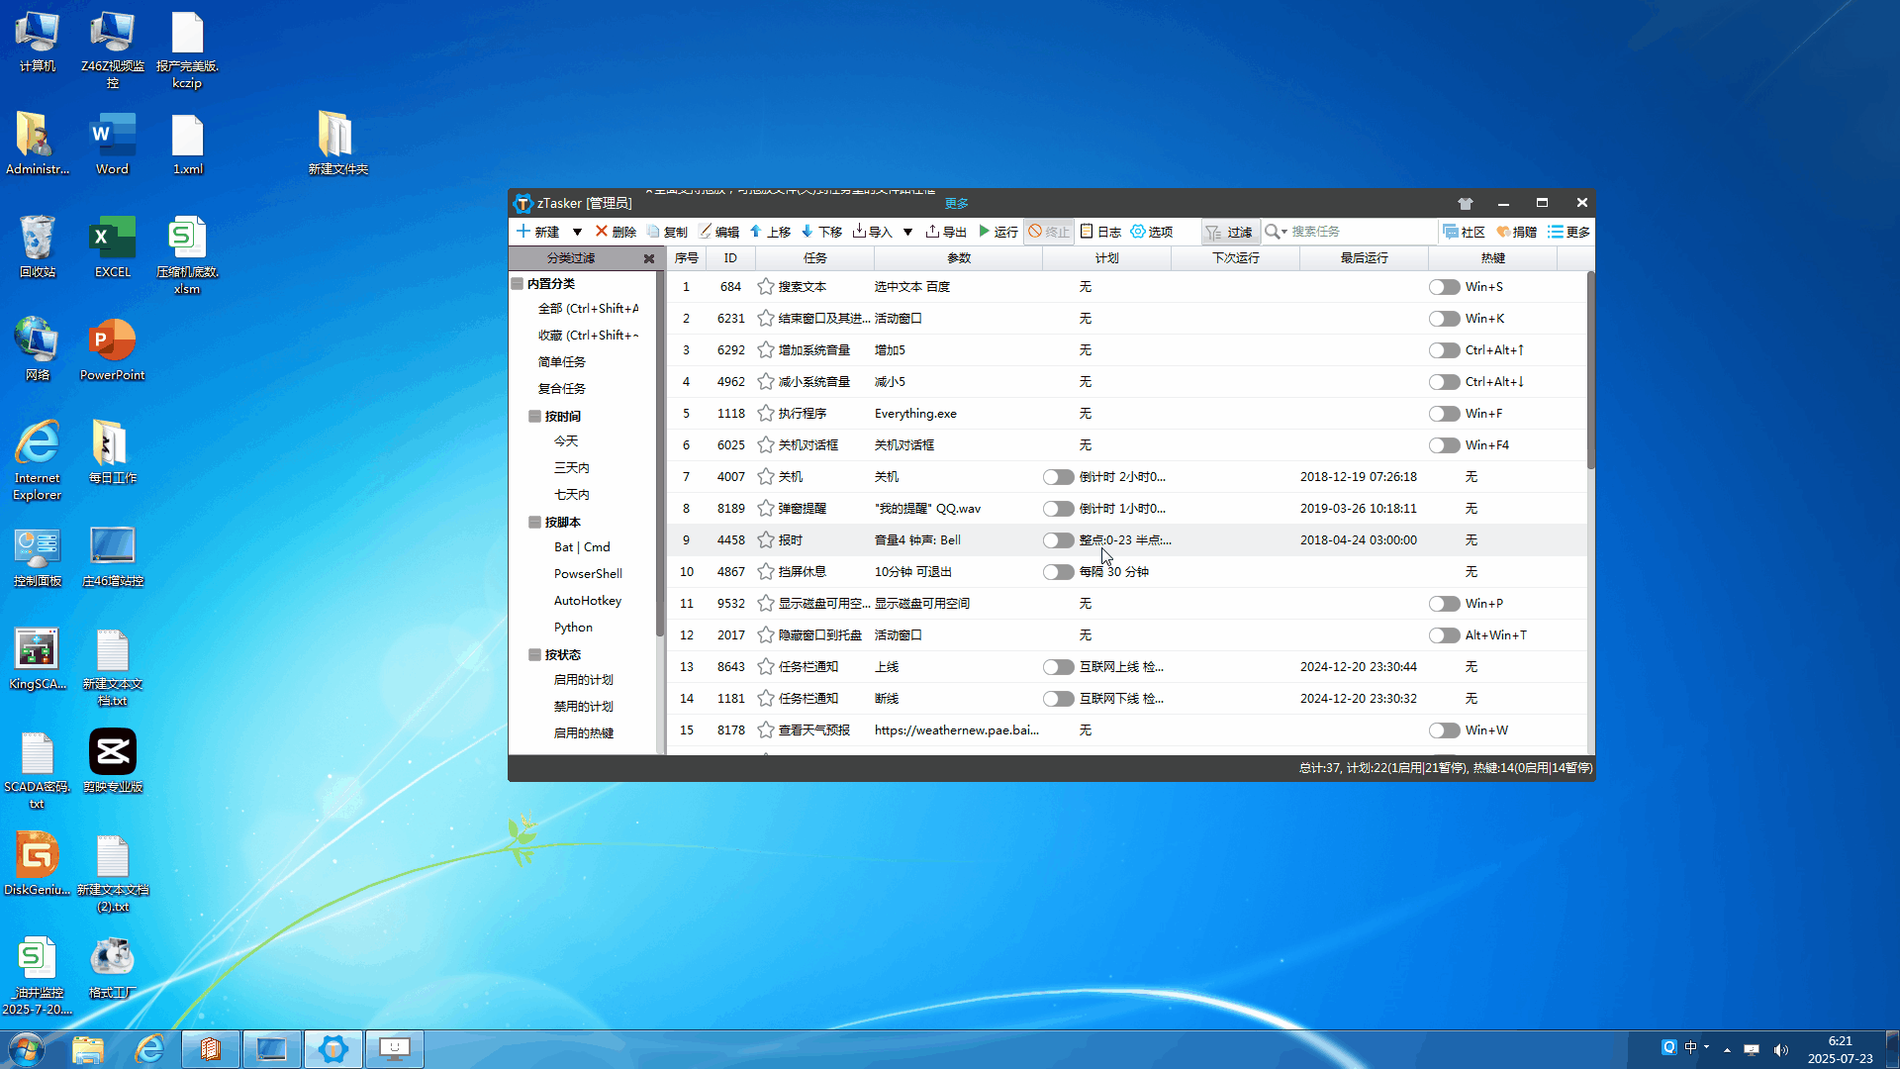Image resolution: width=1900 pixels, height=1069 pixels.
Task: Star the 执行程序 task
Action: click(765, 414)
